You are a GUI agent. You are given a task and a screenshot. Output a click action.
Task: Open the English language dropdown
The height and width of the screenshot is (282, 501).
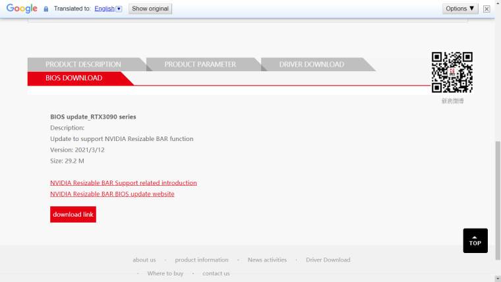(x=108, y=9)
